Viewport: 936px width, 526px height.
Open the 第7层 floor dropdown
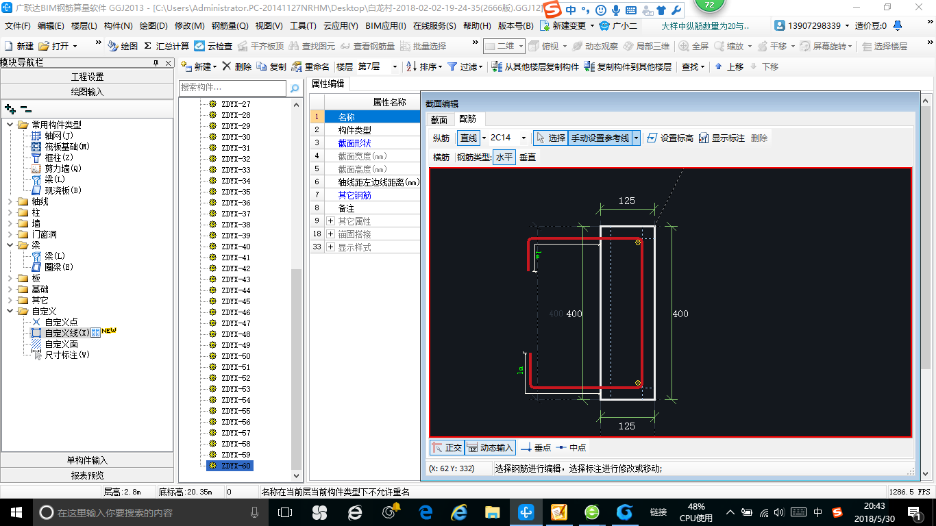(395, 66)
